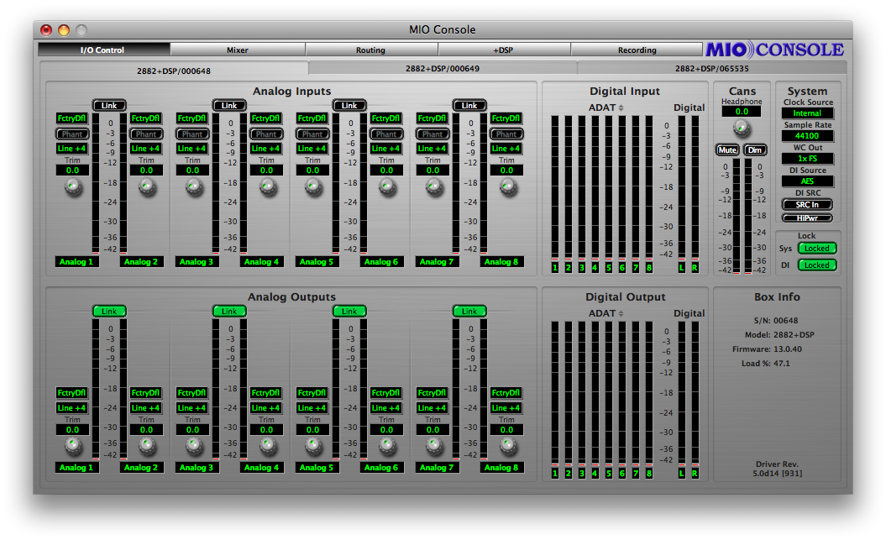Enable phantom power on Analog Input 8
The image size is (886, 540).
[506, 134]
